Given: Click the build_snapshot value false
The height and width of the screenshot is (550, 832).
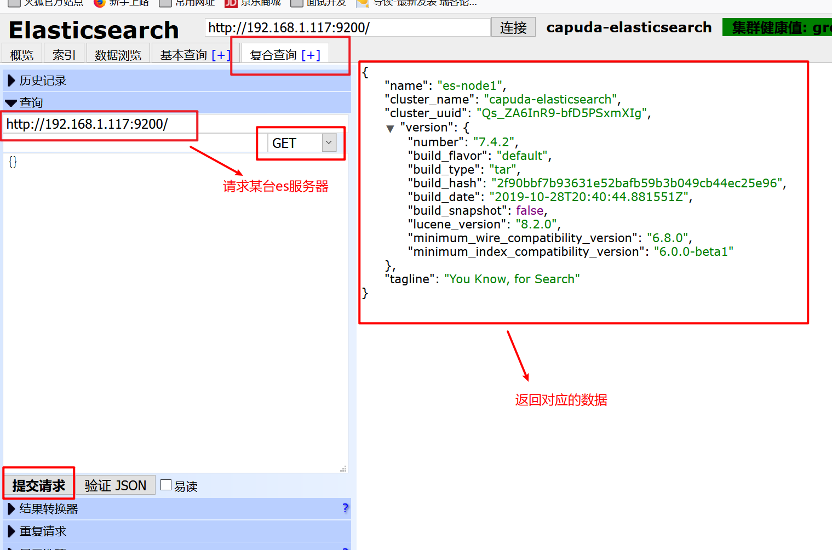Looking at the screenshot, I should [x=530, y=210].
